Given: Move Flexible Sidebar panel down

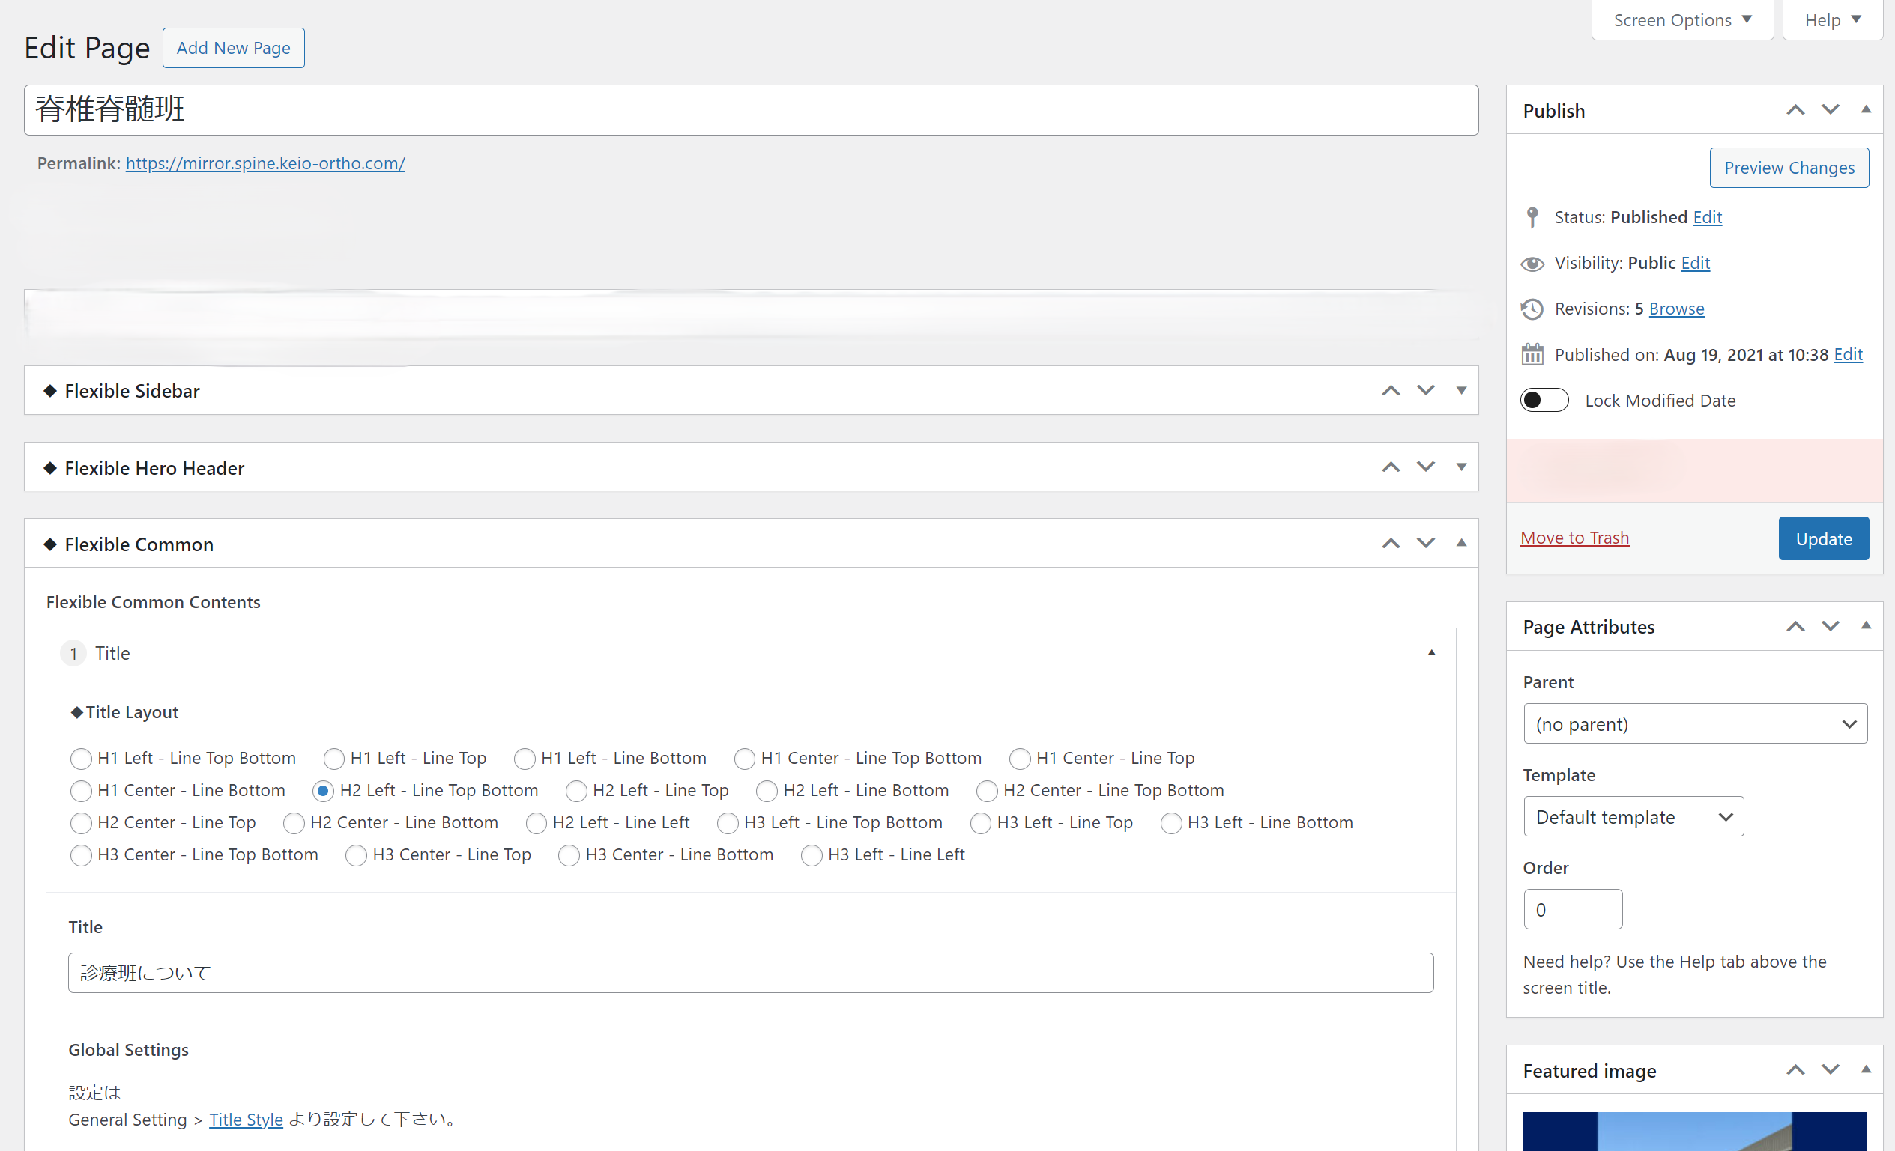Looking at the screenshot, I should (1426, 391).
